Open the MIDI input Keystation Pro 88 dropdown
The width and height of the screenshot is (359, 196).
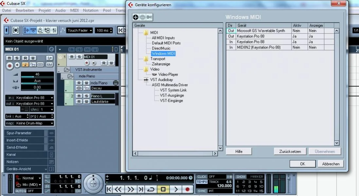point(29,98)
